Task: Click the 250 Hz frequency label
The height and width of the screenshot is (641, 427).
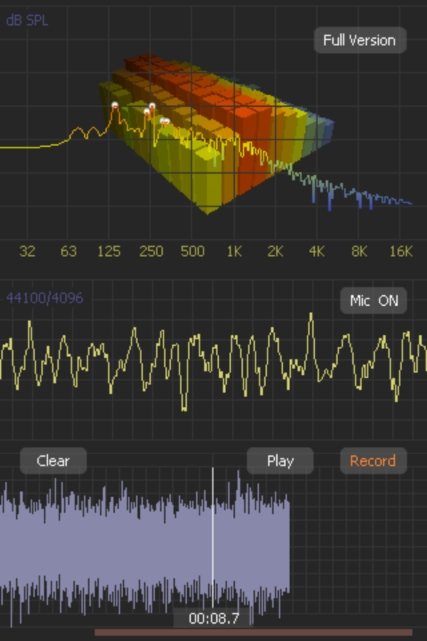Action: 151,251
